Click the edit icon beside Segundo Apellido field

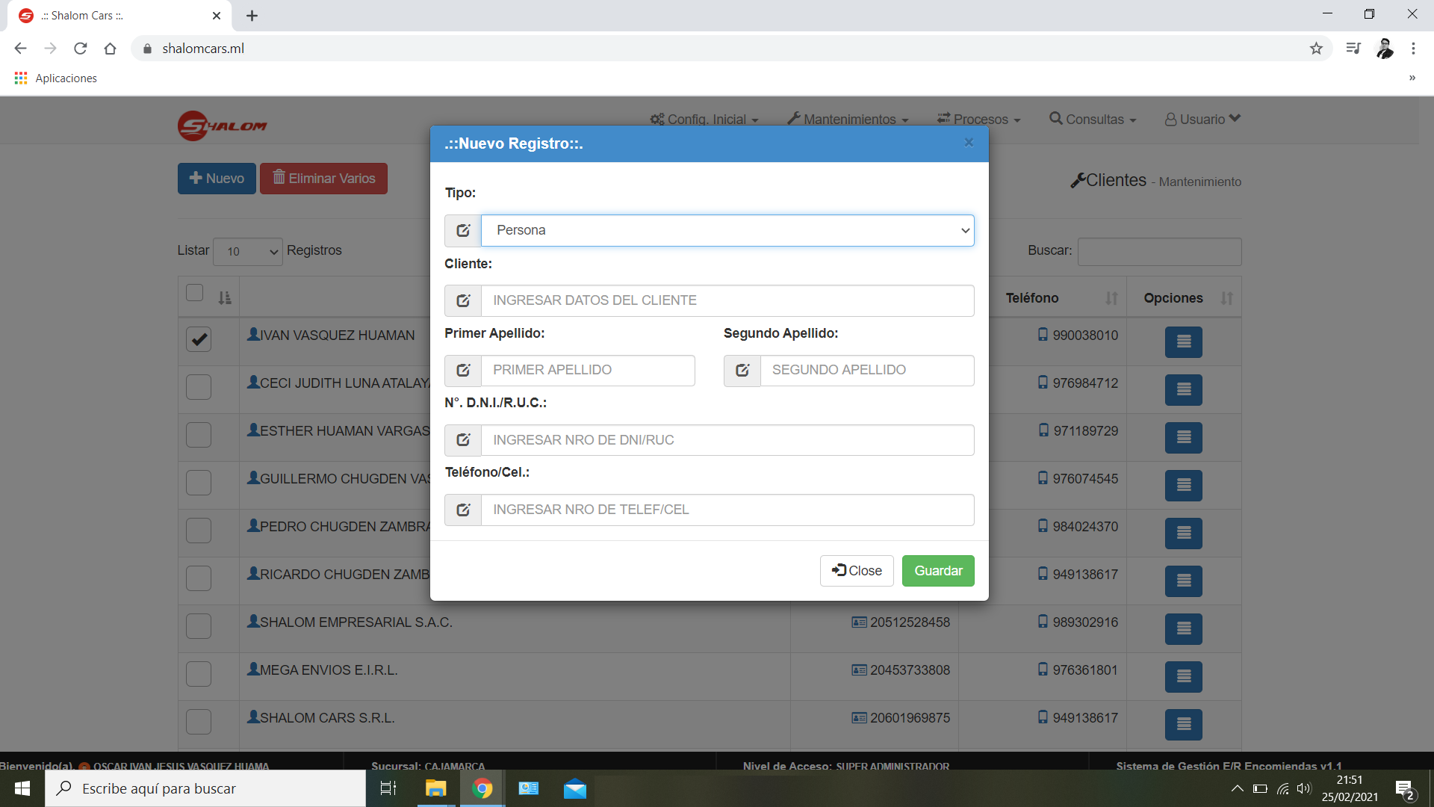click(742, 371)
